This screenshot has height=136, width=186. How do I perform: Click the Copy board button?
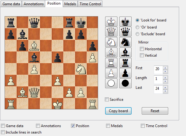[x=118, y=111]
